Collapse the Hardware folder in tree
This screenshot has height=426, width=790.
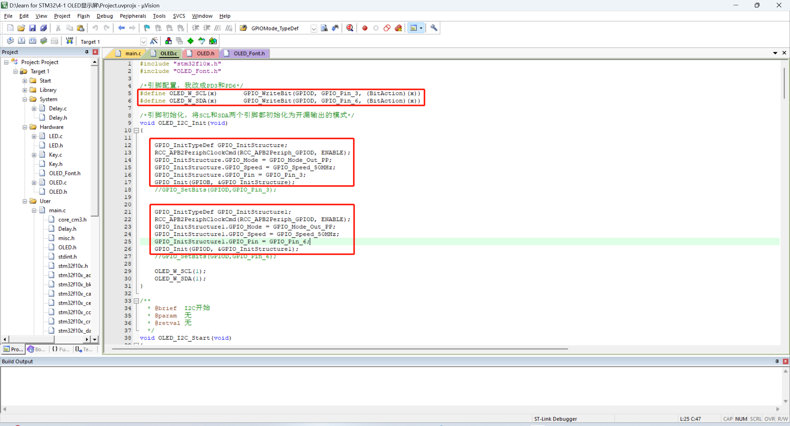25,127
